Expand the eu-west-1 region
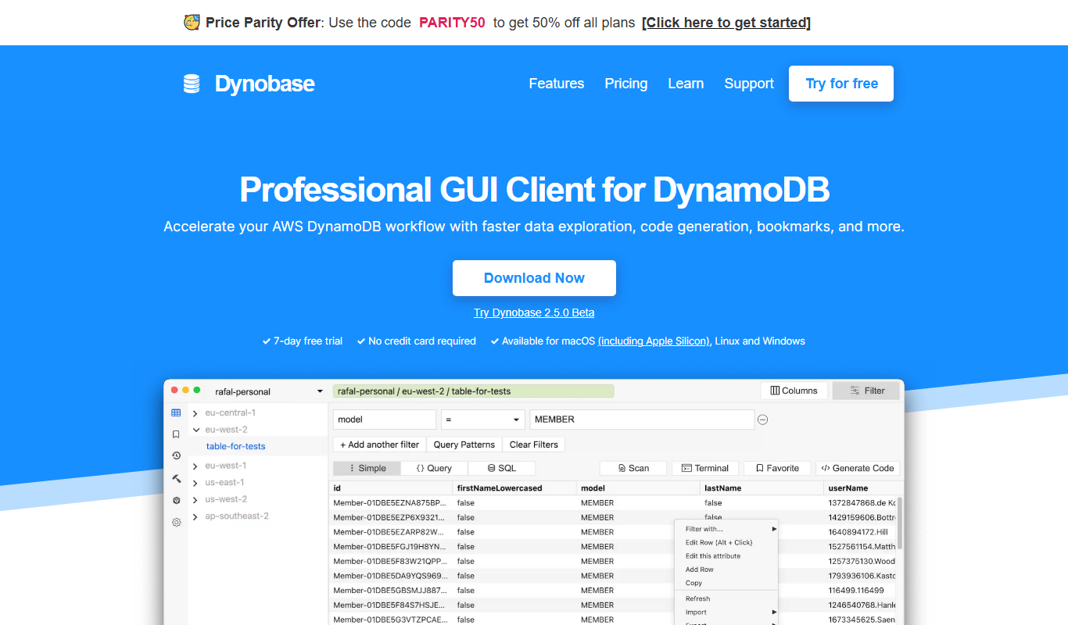 (x=195, y=466)
